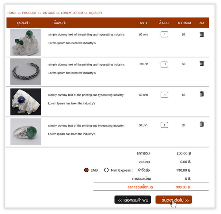Choose Nim Express shipping radio button
Image resolution: width=221 pixels, height=214 pixels.
pyautogui.click(x=106, y=170)
